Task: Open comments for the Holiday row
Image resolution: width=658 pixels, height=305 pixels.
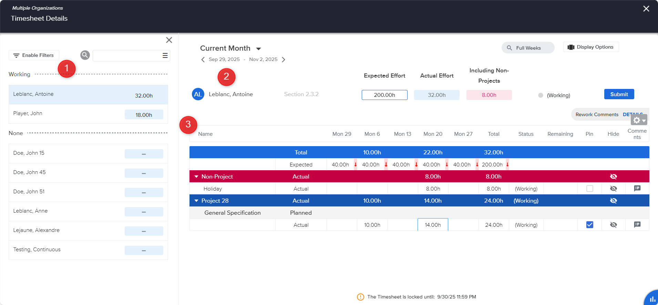Action: click(637, 189)
